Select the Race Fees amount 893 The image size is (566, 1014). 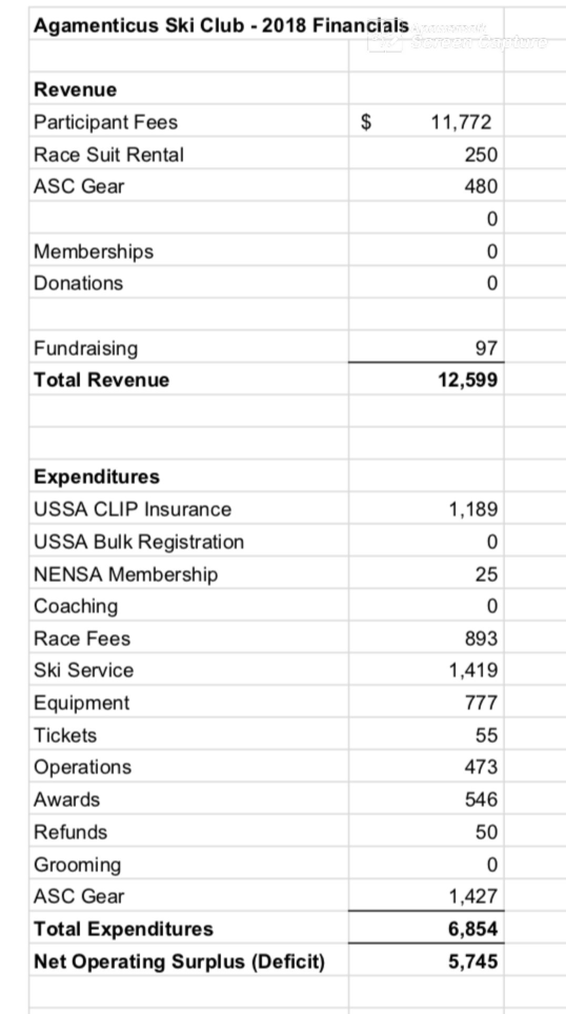[481, 638]
